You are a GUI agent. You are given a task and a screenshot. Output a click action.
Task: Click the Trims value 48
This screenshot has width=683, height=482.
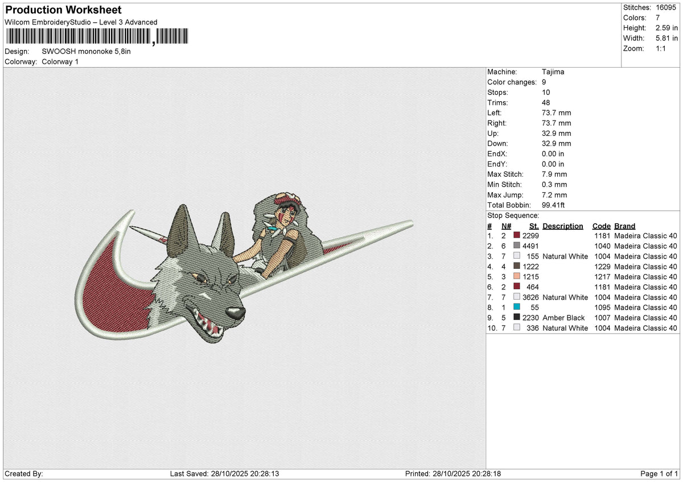click(546, 103)
